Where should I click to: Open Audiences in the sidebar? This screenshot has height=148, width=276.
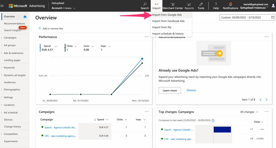click(x=10, y=82)
